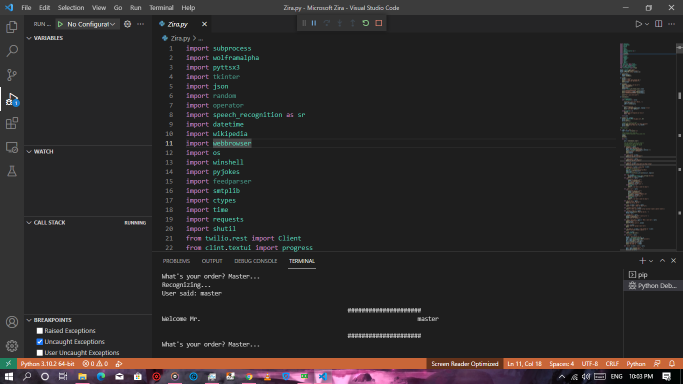Stop the debug session
This screenshot has width=683, height=384.
click(378, 23)
